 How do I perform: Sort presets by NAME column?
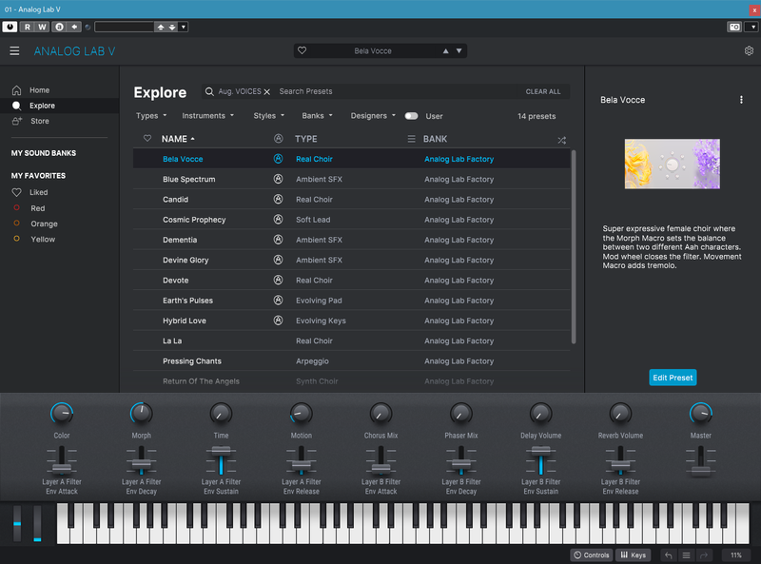(178, 139)
